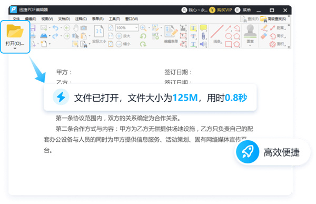Select the Strikeout Text tool

pos(193,36)
